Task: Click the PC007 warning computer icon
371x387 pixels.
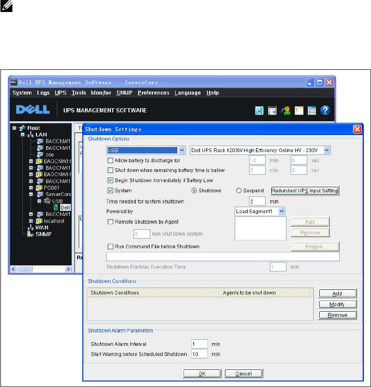Action: click(x=39, y=187)
